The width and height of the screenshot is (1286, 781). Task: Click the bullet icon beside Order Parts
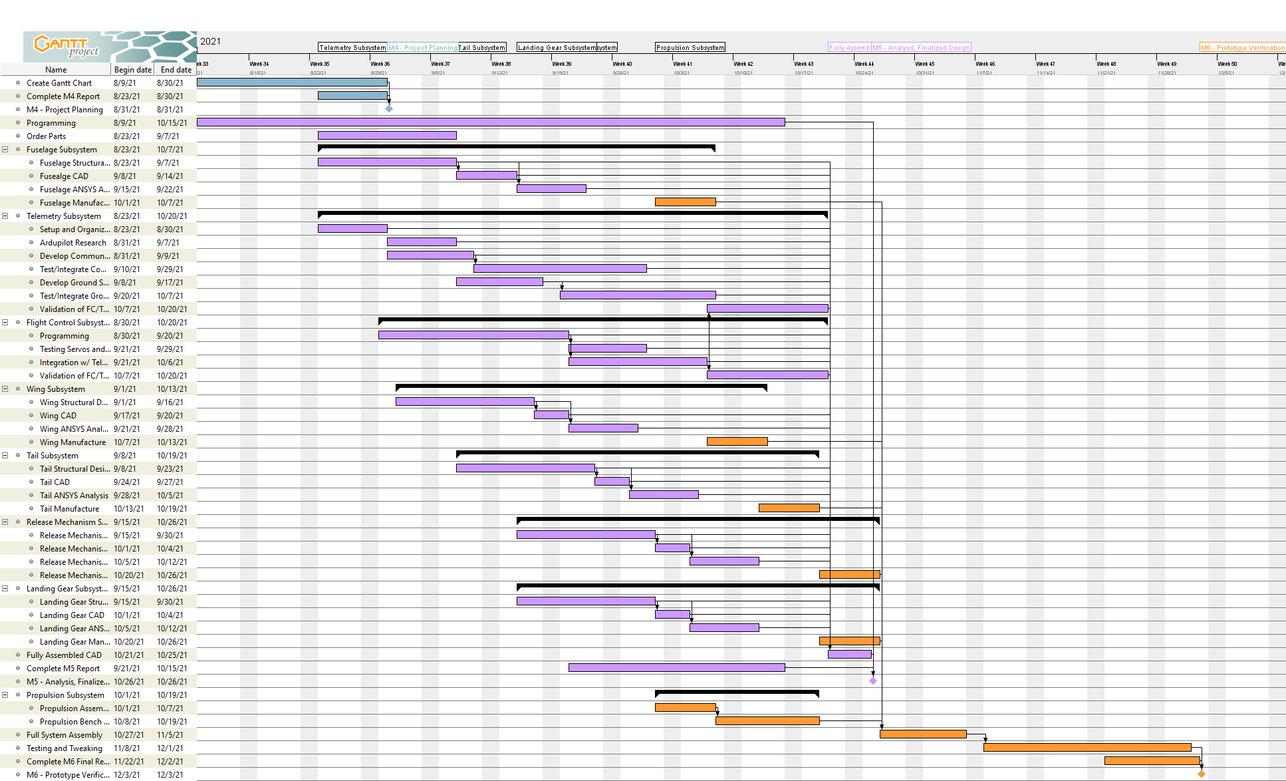pos(18,136)
